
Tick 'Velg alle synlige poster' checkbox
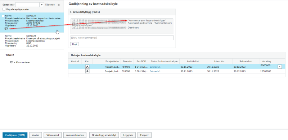(4, 9)
